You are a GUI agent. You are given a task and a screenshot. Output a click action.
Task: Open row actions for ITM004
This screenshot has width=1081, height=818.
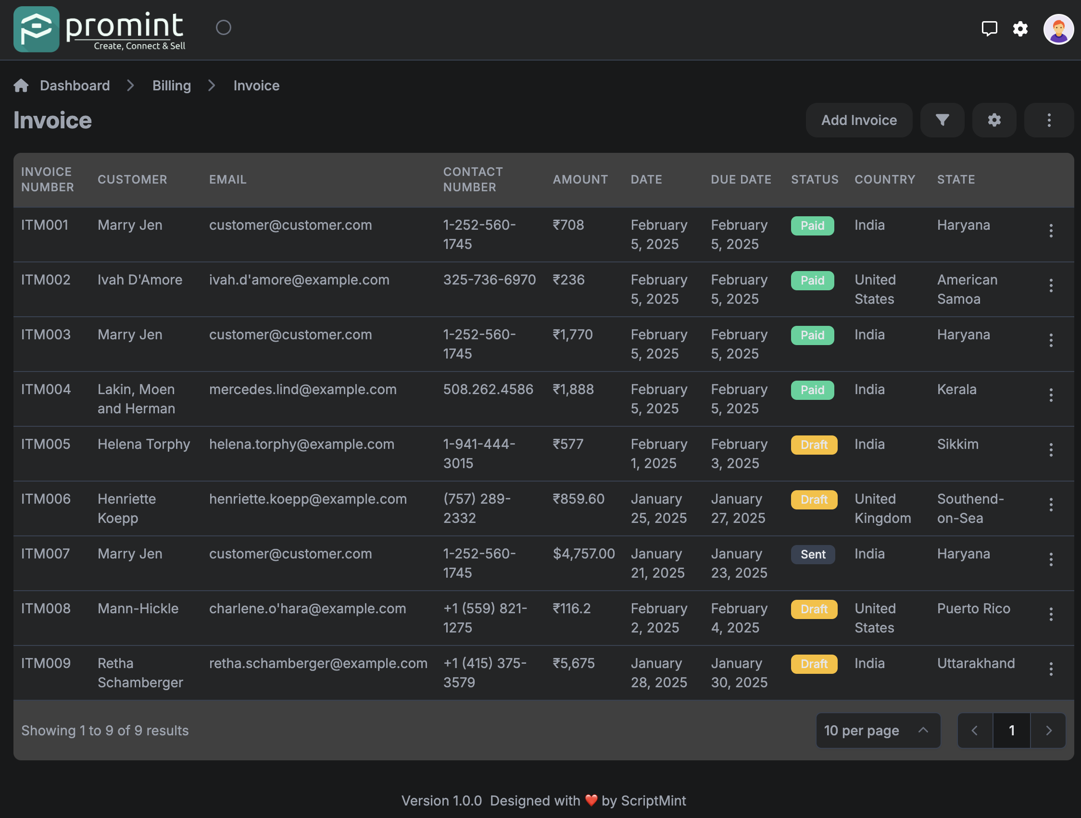1051,395
